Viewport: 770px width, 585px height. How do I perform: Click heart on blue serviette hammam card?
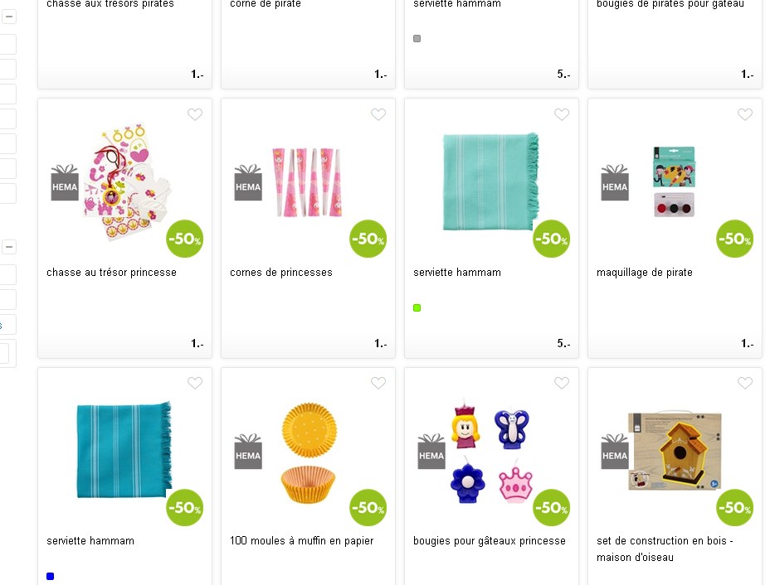point(195,383)
